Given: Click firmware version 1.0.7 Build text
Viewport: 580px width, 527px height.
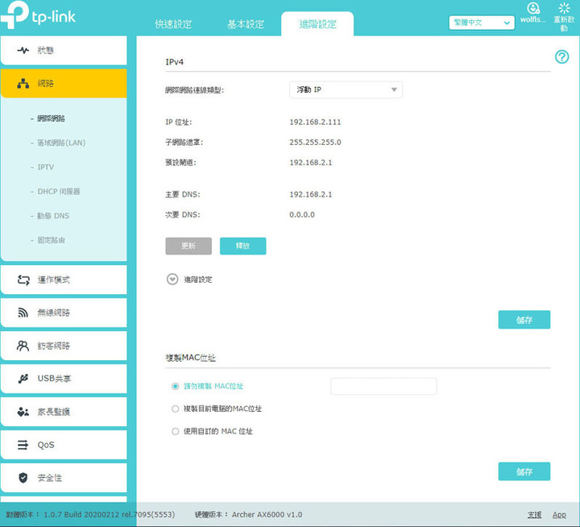Looking at the screenshot, I should 109,515.
